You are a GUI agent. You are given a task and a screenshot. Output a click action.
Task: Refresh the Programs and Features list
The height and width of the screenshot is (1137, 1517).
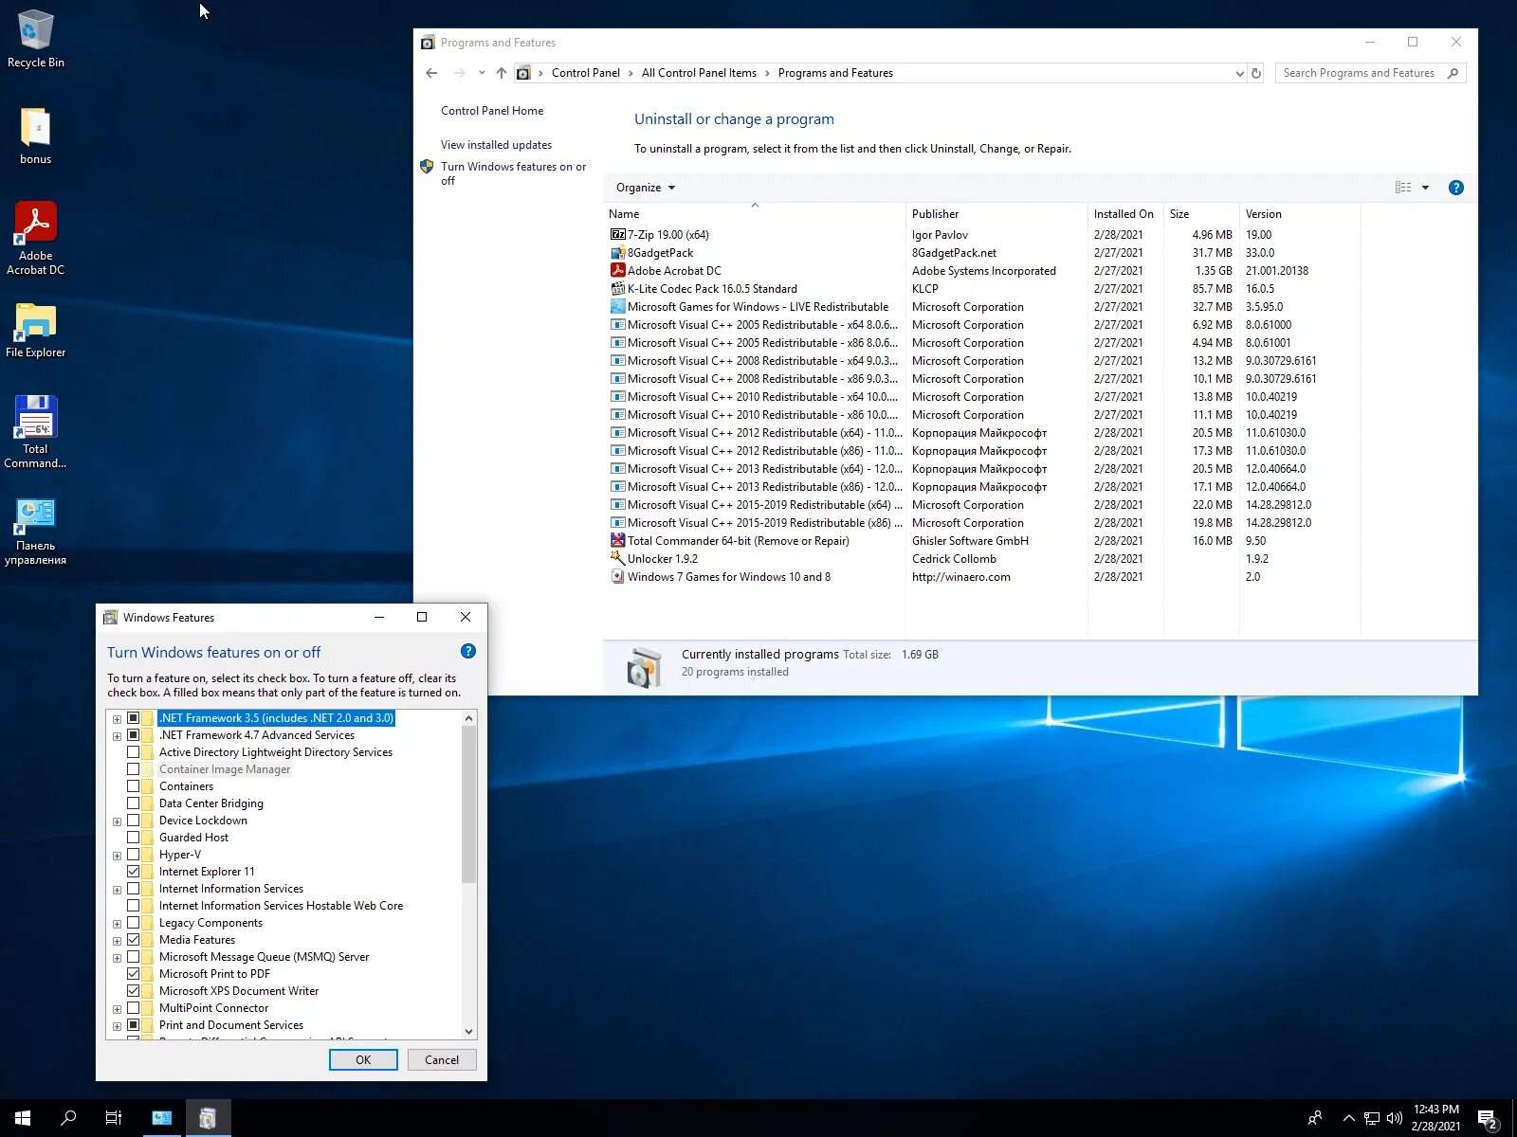click(1256, 73)
